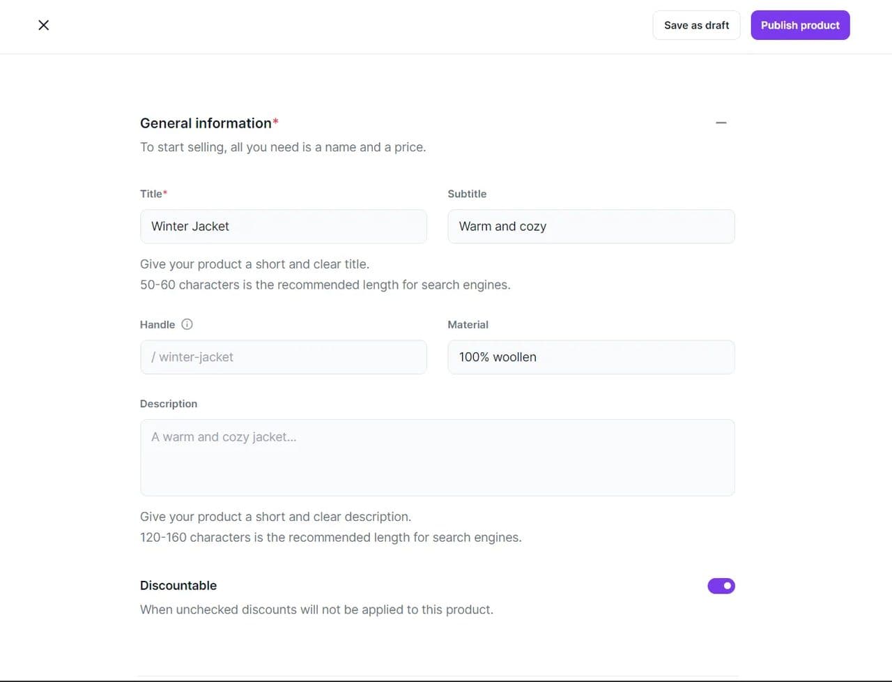
Task: Click 'Give your product a short and clear title'
Action: pyautogui.click(x=254, y=264)
